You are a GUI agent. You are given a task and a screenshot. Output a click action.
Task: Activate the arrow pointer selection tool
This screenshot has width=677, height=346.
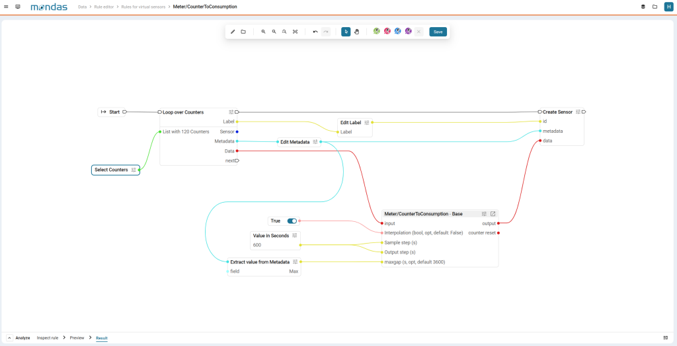click(x=346, y=32)
